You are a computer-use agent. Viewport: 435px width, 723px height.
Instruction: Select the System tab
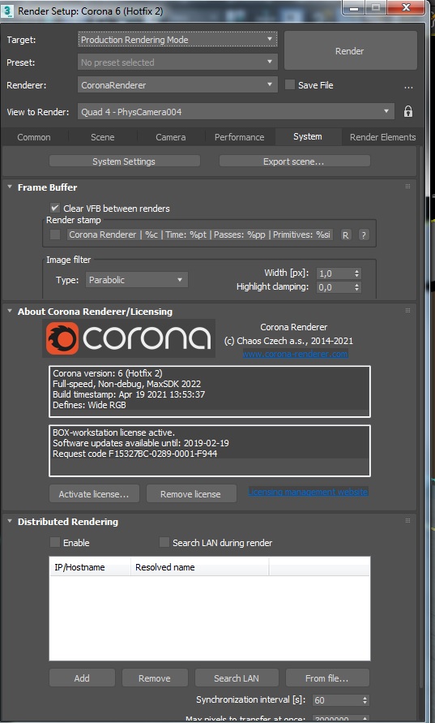click(x=308, y=136)
